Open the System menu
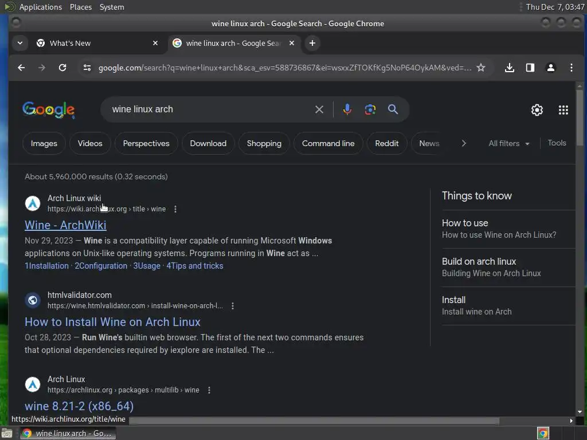The image size is (587, 440). tap(112, 7)
